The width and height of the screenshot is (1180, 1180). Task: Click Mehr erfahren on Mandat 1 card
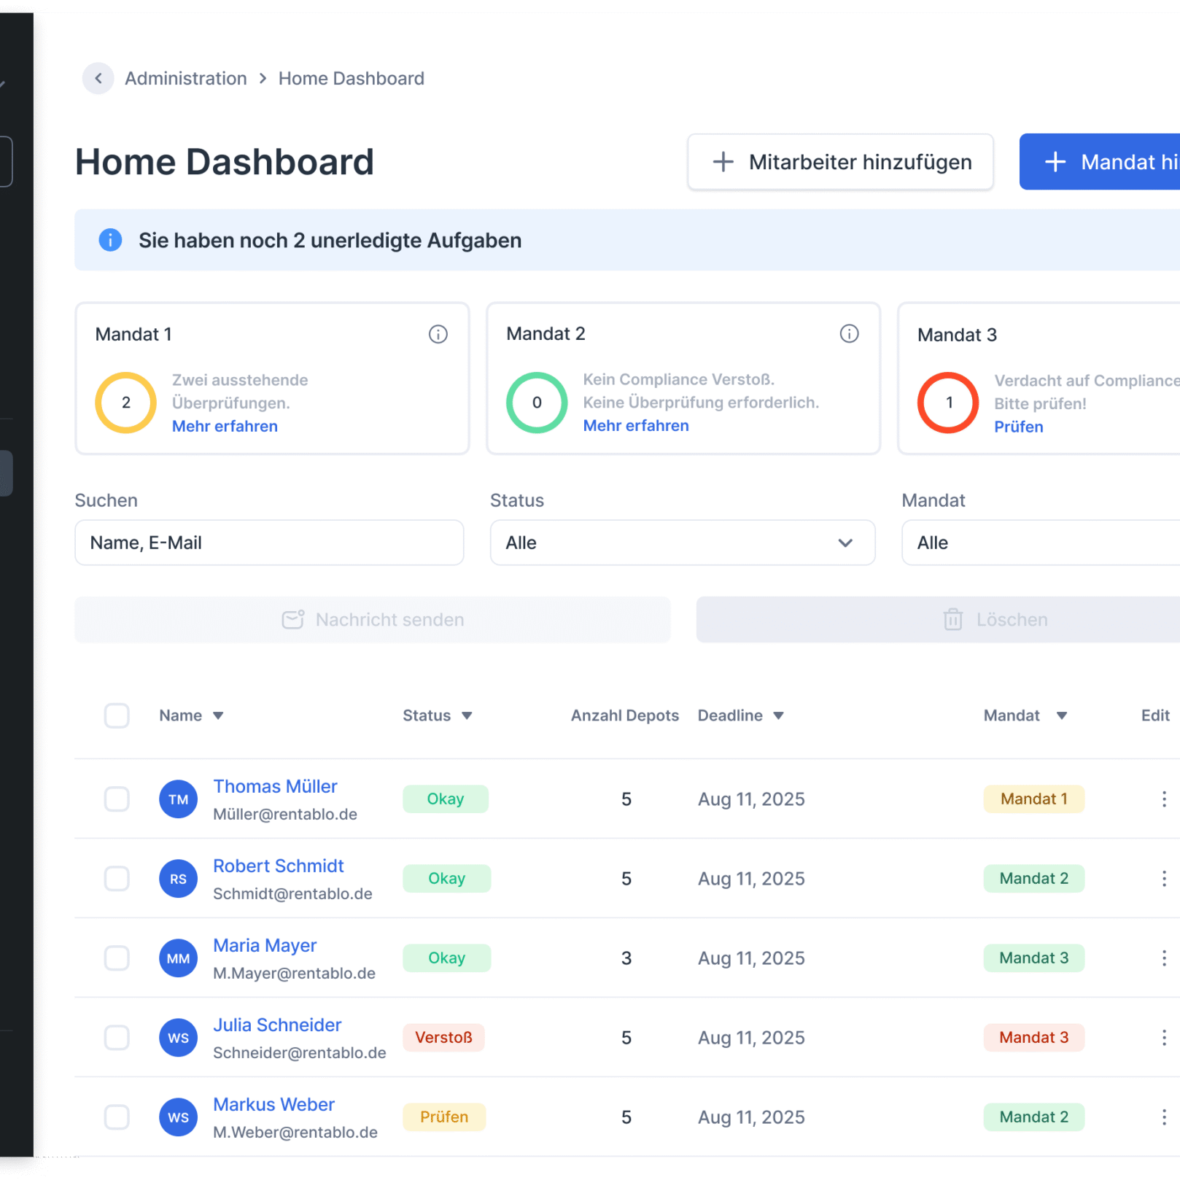[225, 426]
